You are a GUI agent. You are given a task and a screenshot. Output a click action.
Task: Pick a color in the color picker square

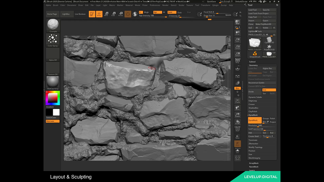[x=53, y=98]
